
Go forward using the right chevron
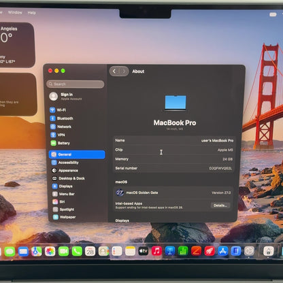(124, 71)
